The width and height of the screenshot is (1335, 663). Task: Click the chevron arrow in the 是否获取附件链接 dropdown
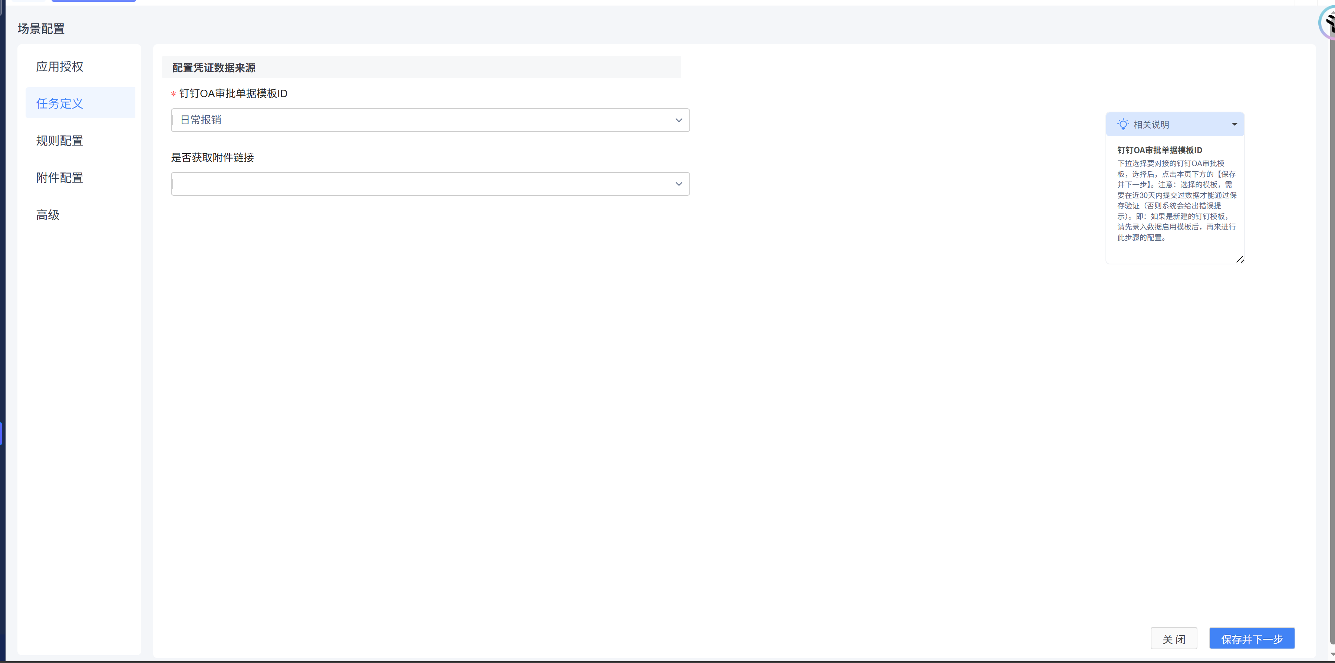[x=678, y=184]
